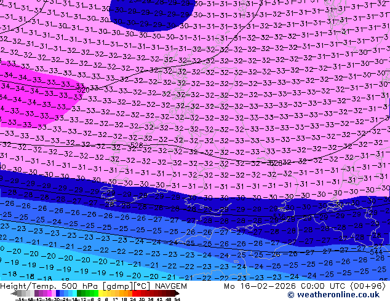Click the forecast date 16-02-2026 text

pos(268,286)
